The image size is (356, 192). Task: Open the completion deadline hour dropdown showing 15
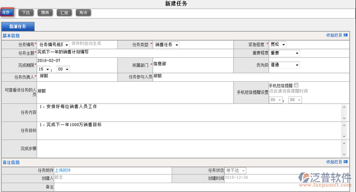pos(44,69)
